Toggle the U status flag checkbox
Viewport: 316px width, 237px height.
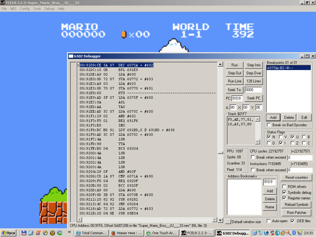(x=293, y=137)
